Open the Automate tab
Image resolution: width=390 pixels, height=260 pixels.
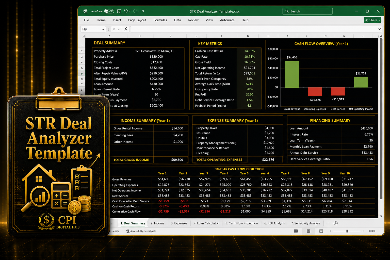227,20
